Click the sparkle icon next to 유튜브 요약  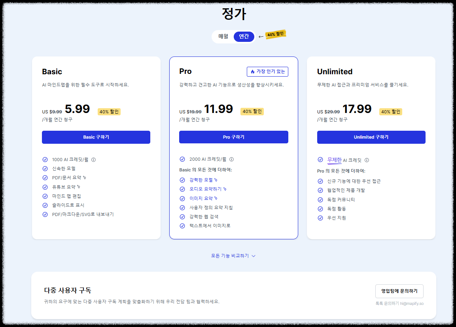(x=79, y=186)
